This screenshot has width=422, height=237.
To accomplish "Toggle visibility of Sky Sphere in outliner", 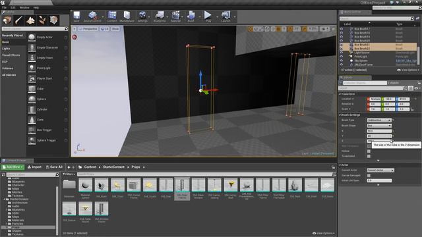I will tap(342, 61).
